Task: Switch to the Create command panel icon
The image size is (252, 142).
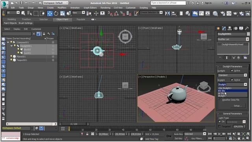Action: coord(218,28)
